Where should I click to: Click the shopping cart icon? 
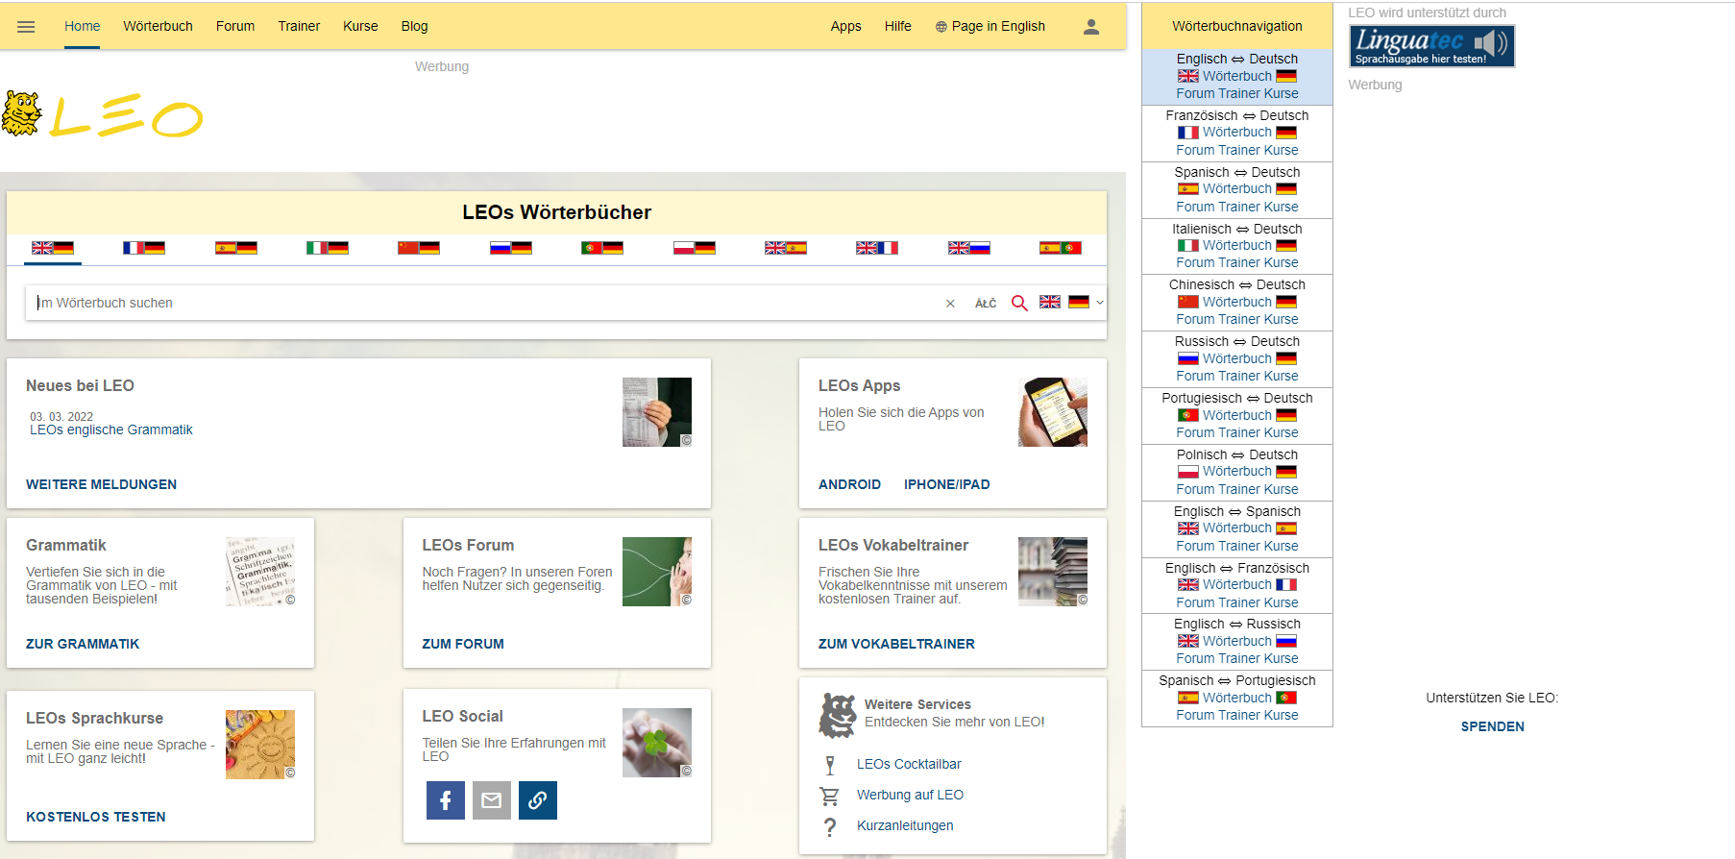click(829, 796)
